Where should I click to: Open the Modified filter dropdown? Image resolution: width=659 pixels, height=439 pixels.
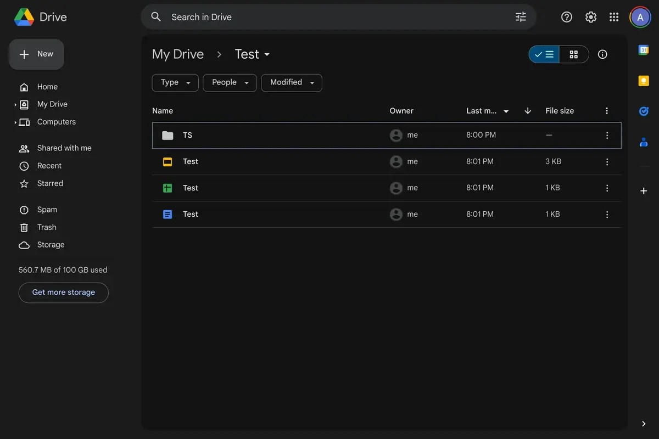click(291, 82)
